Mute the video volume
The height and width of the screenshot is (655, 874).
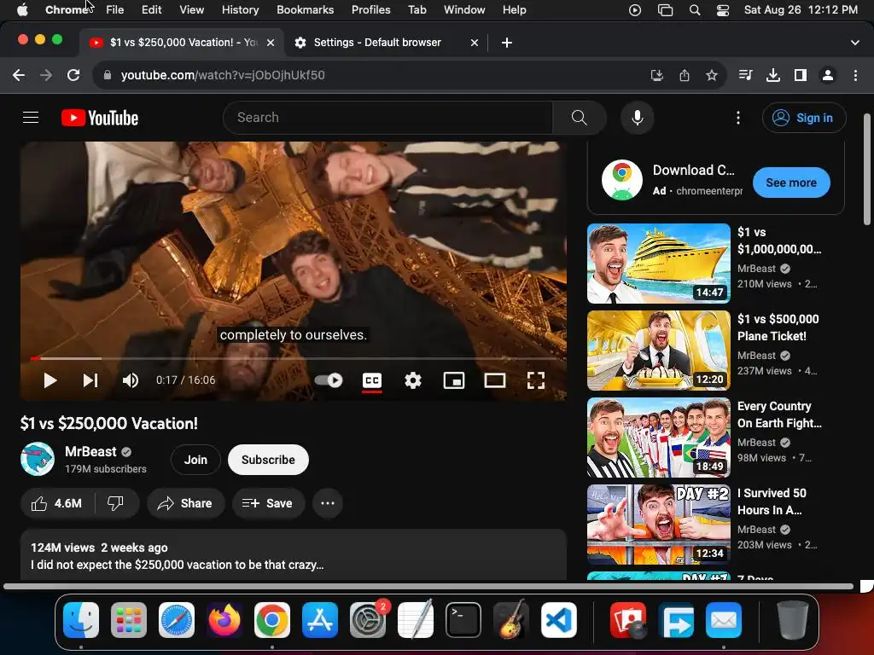tap(131, 380)
